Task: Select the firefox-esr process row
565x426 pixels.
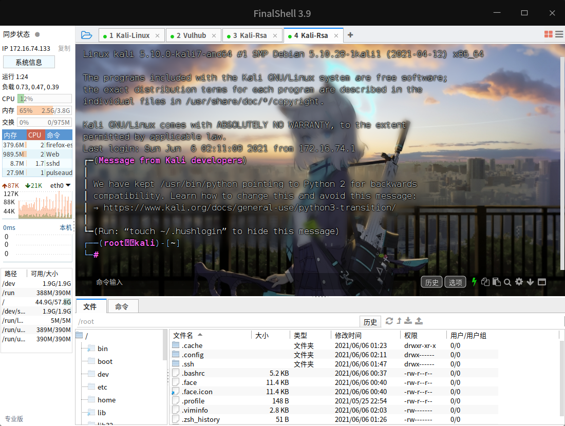Action: click(37, 145)
